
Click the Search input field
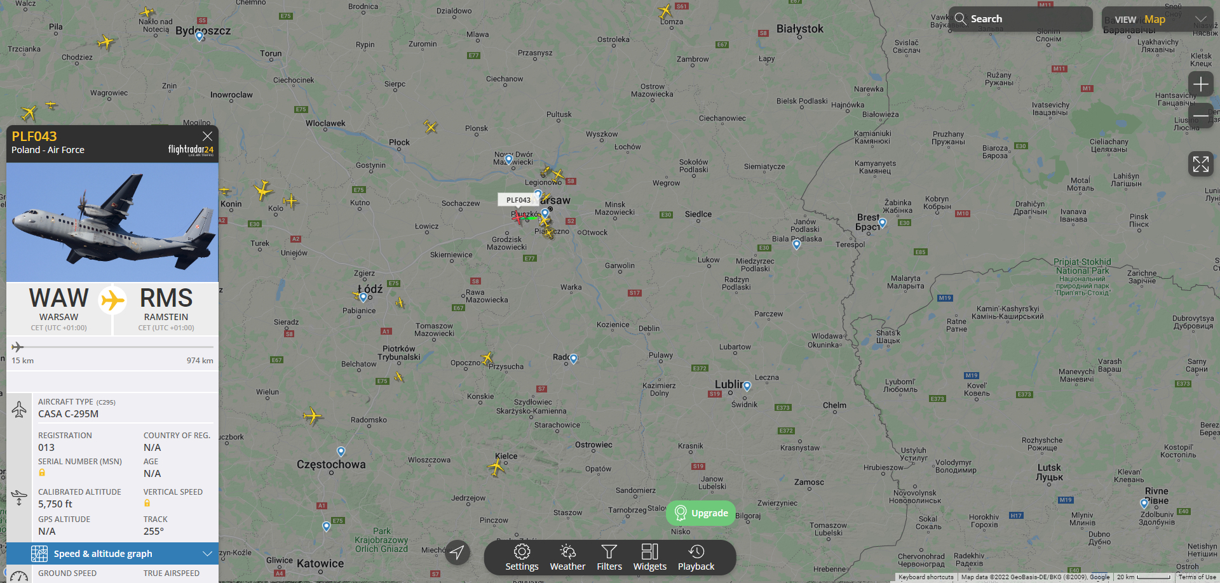pos(1020,19)
